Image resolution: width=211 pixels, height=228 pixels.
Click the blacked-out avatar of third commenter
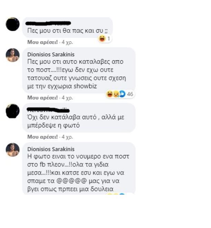[x=13, y=111]
